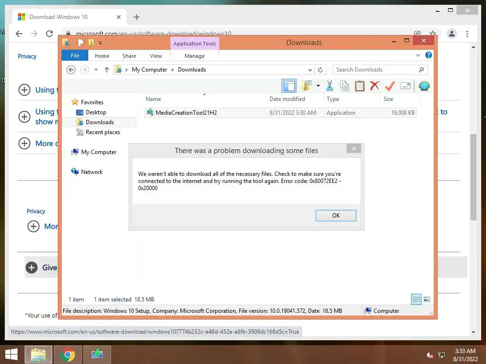
Task: Refresh the Downloads folder
Action: click(x=320, y=70)
